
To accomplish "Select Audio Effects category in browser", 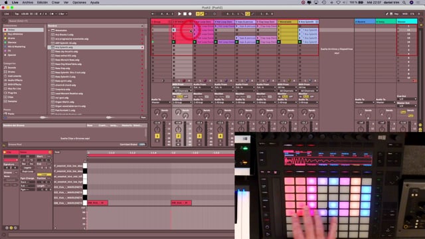I will coord(15,80).
